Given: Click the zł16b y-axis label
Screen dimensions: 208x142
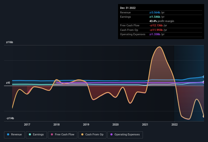Looking at the screenshot, I should point(9,42).
